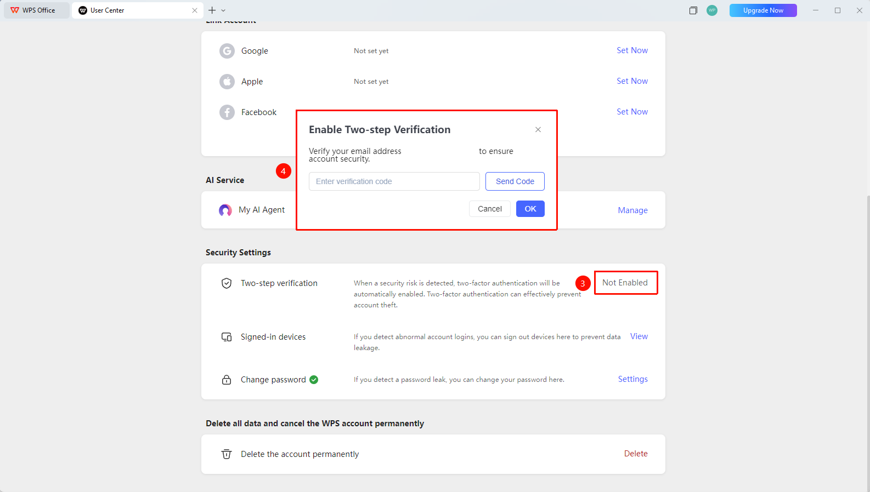Click the WPS Office logo icon
870x492 pixels.
(x=15, y=10)
